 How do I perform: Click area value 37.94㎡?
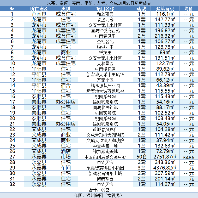point(165,140)
